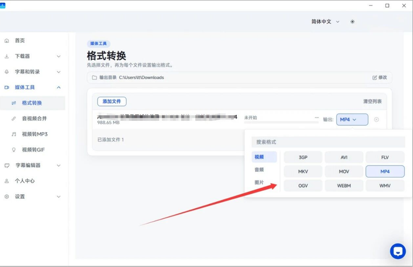Viewport: 413px width, 267px height.
Task: Click the app logo in title bar
Action: click(2, 5)
